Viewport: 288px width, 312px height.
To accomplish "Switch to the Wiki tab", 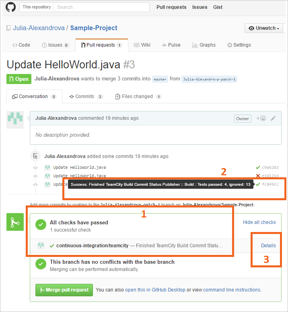I will click(142, 45).
